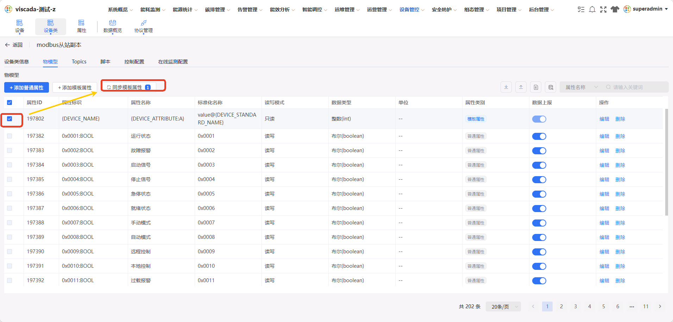Click 删除 for row 197384 启动信号
The width and height of the screenshot is (673, 322).
(620, 165)
